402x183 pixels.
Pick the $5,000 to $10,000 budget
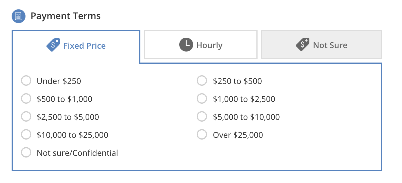[202, 116]
